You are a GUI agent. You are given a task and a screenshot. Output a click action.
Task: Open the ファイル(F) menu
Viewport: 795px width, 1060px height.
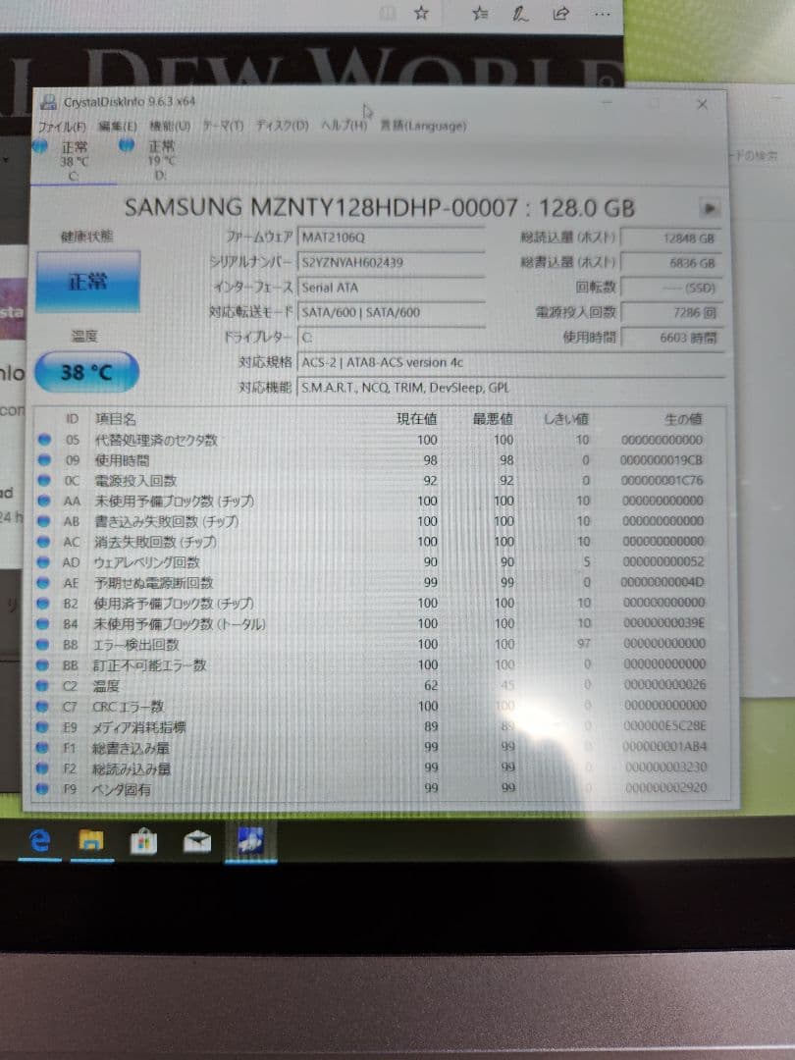point(63,126)
